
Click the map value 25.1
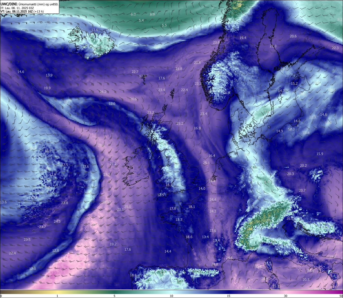(x=206, y=163)
